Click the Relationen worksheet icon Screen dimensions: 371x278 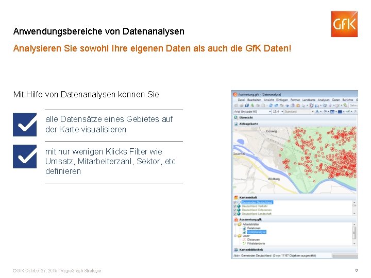pyautogui.click(x=244, y=228)
